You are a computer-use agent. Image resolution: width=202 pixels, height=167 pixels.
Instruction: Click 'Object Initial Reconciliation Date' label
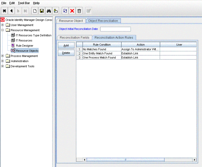[78, 29]
